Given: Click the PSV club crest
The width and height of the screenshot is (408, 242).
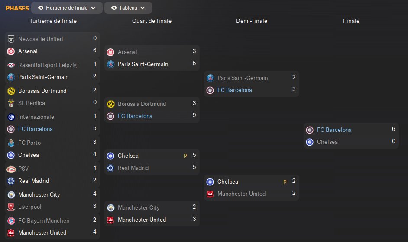Looking at the screenshot, I should (x=11, y=169).
